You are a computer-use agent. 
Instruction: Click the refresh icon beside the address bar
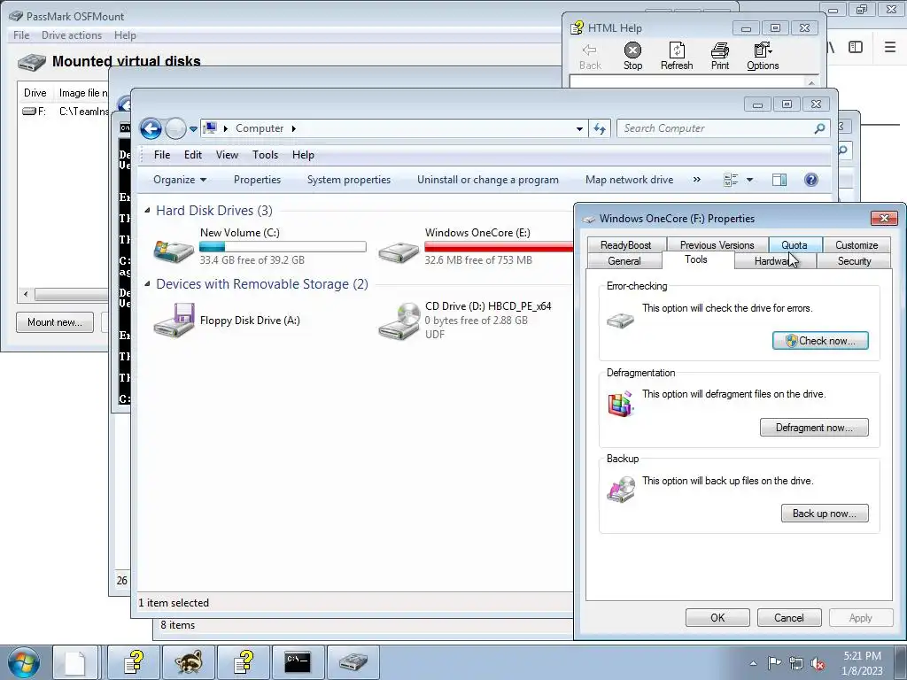click(600, 128)
